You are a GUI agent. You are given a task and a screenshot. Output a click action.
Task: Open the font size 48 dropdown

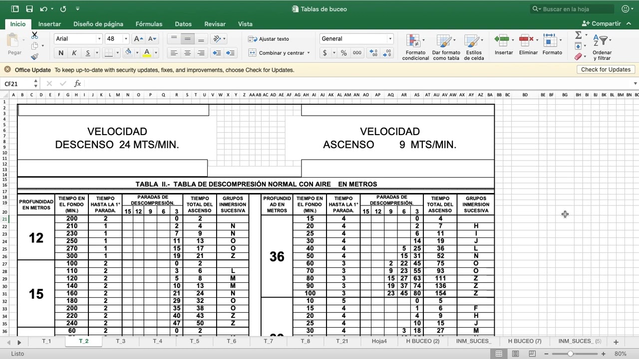(126, 38)
